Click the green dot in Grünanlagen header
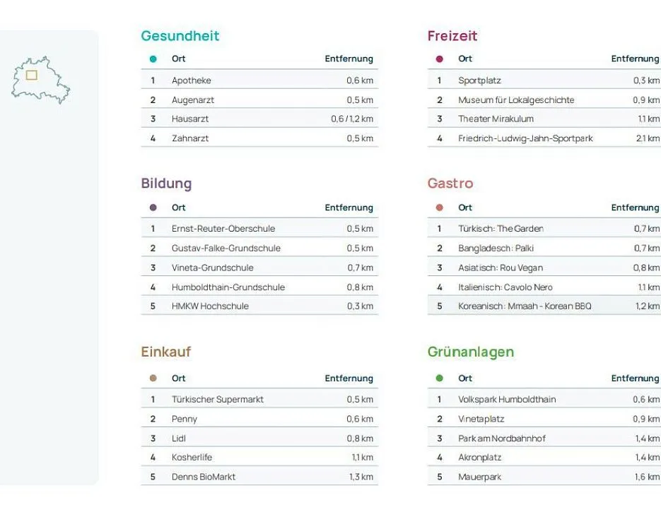 [440, 378]
